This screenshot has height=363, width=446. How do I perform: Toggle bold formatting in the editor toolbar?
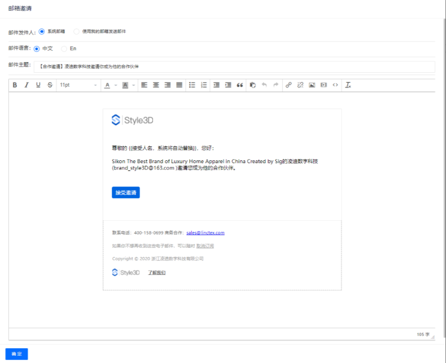pyautogui.click(x=15, y=85)
